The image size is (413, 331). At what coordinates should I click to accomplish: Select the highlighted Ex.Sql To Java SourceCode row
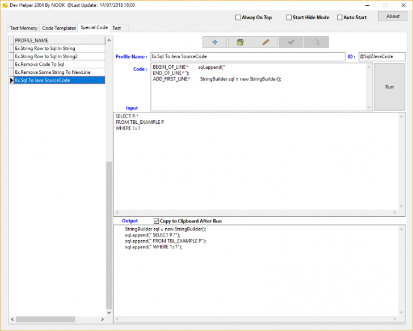[60, 80]
